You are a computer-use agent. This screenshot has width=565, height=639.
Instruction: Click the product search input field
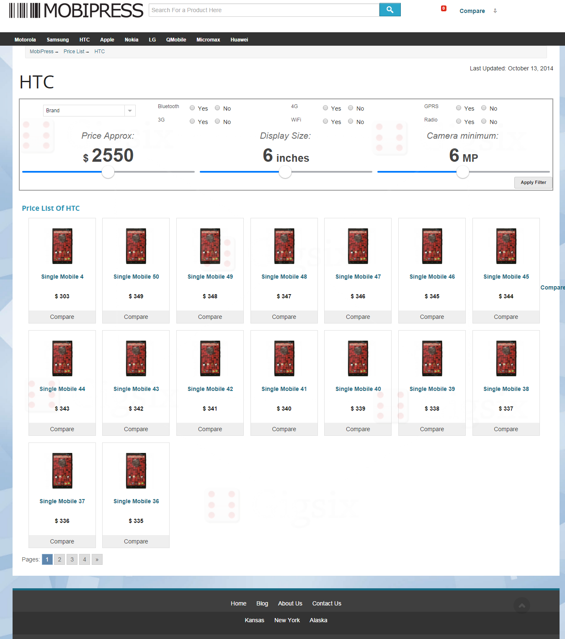(264, 10)
